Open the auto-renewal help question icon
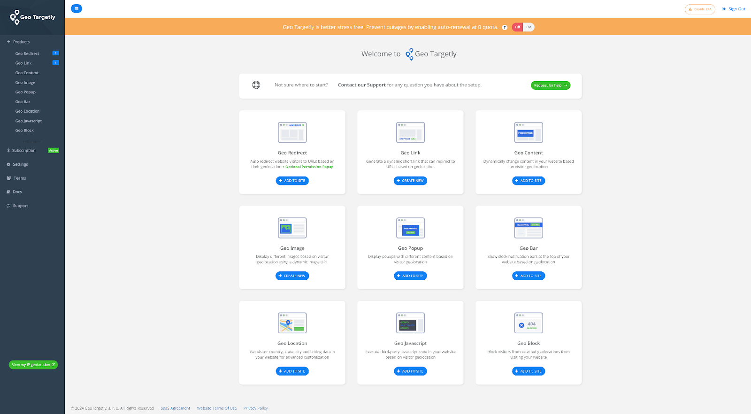Screen dimensions: 751x414 coord(505,27)
